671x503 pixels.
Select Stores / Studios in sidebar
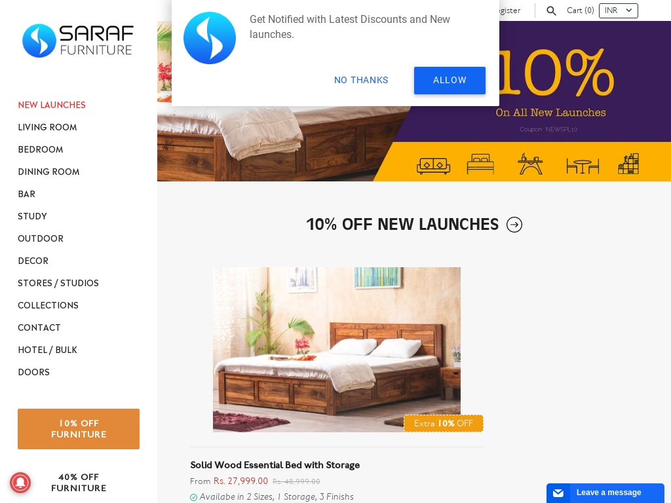[x=58, y=283]
